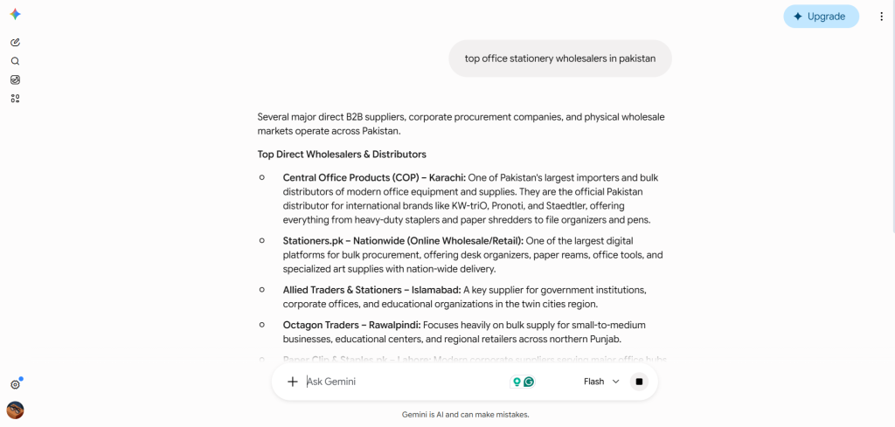Click the user prompt bubble about stationery wholesalers

[560, 59]
